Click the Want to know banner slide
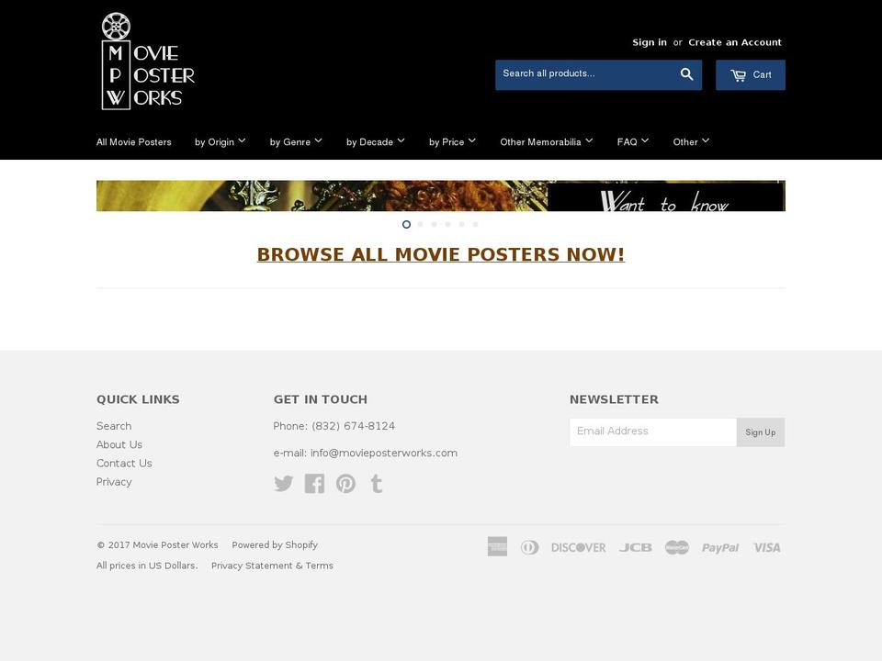 [440, 196]
